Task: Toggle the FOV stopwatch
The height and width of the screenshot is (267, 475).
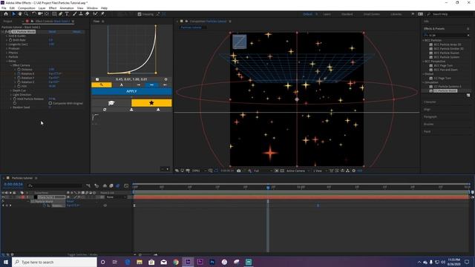Action: 19,86
